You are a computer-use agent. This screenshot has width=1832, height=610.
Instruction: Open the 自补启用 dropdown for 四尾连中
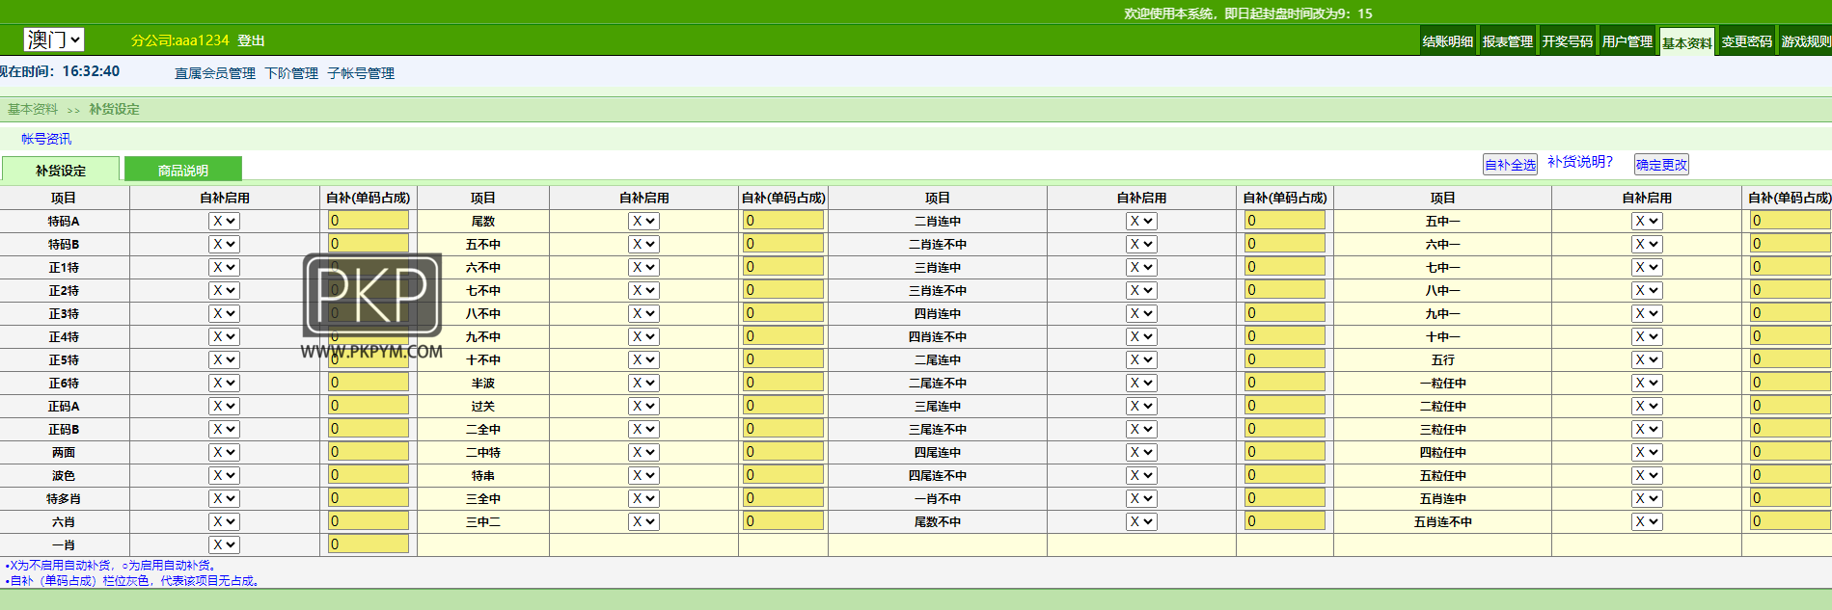[1141, 452]
